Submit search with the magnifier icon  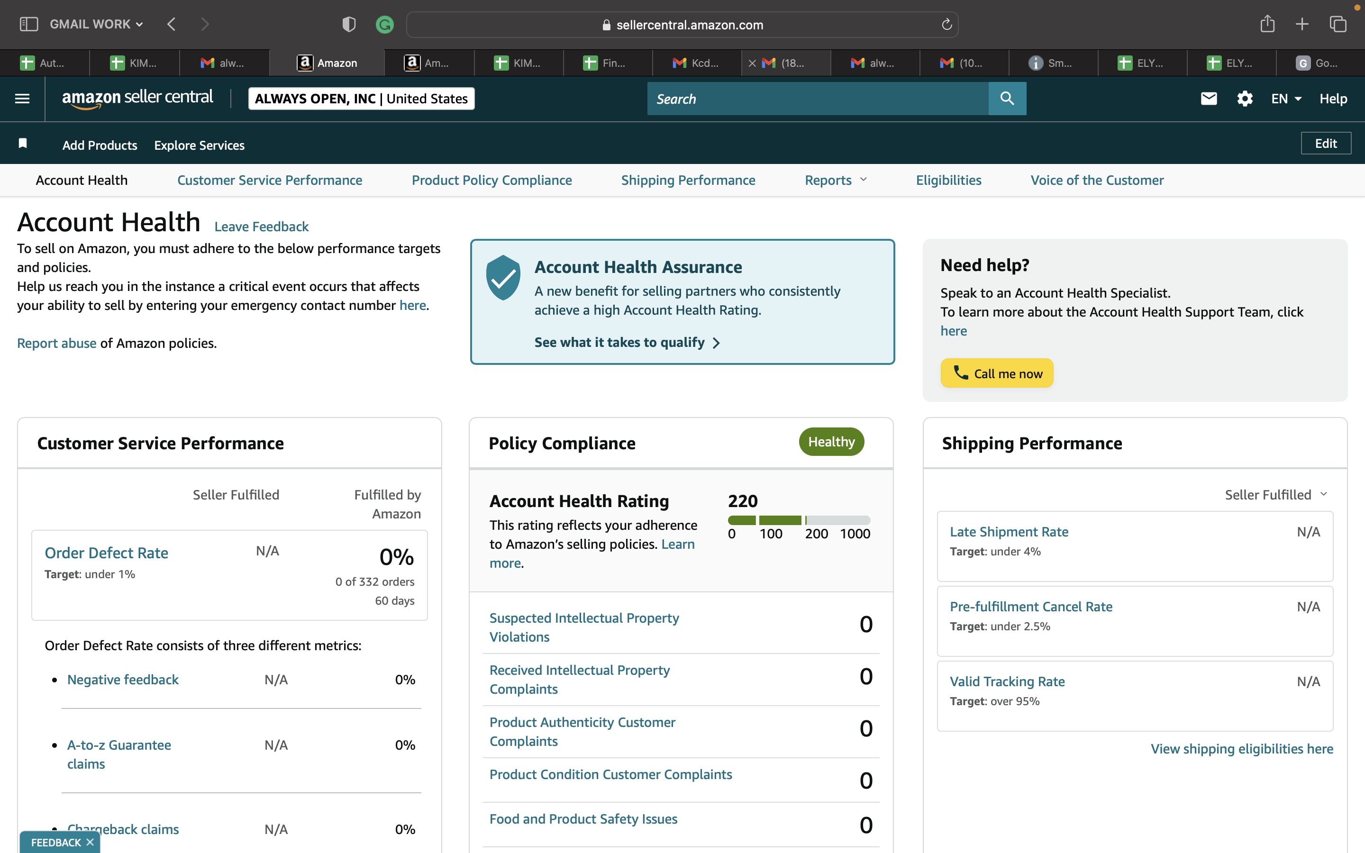(1007, 99)
